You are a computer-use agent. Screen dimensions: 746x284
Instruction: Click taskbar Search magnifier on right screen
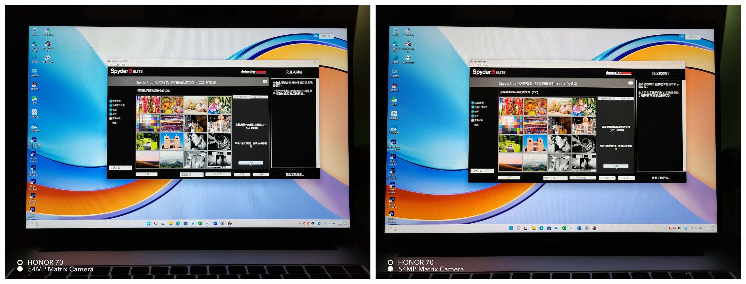click(x=519, y=228)
